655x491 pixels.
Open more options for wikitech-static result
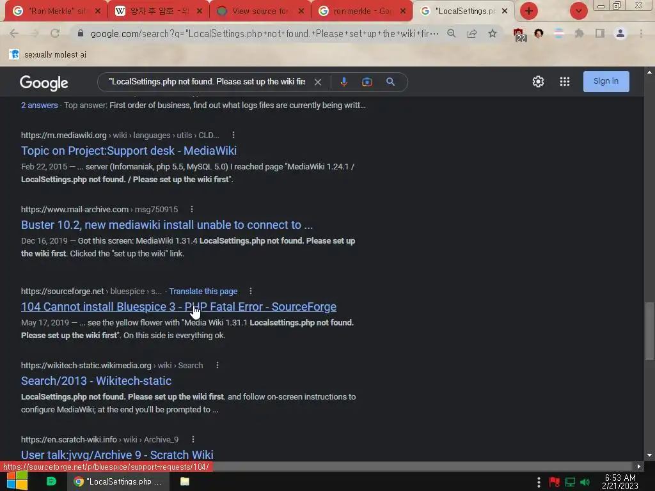[217, 365]
